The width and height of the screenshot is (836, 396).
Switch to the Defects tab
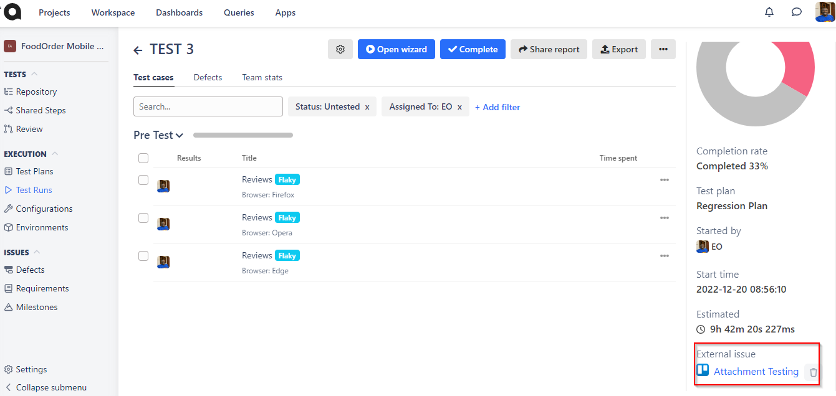208,77
